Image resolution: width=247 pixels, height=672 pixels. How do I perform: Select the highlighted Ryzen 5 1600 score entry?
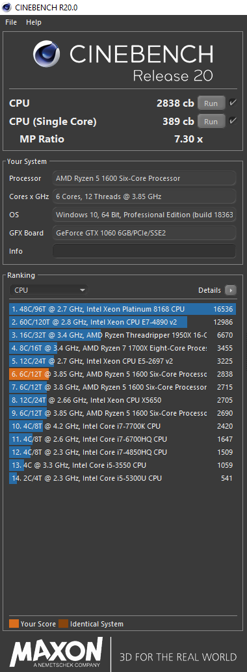(x=122, y=374)
